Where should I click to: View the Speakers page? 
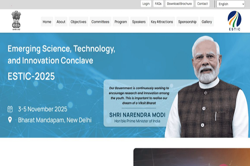click(139, 22)
